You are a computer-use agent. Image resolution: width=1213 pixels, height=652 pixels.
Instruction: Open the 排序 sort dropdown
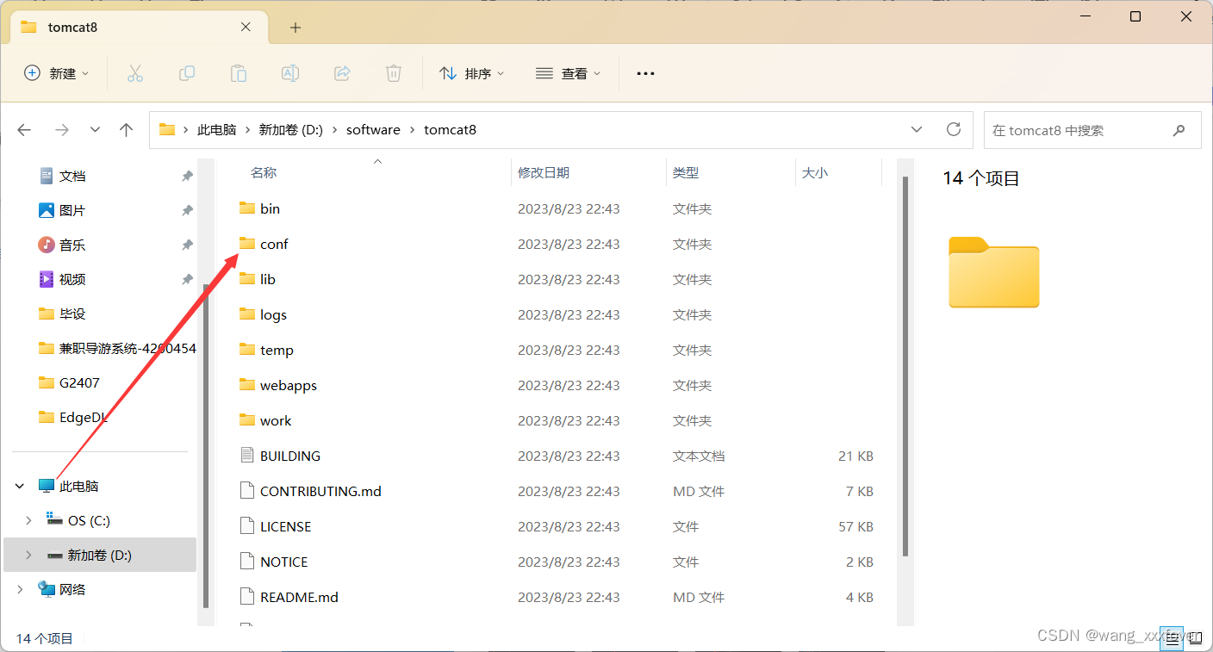coord(471,74)
